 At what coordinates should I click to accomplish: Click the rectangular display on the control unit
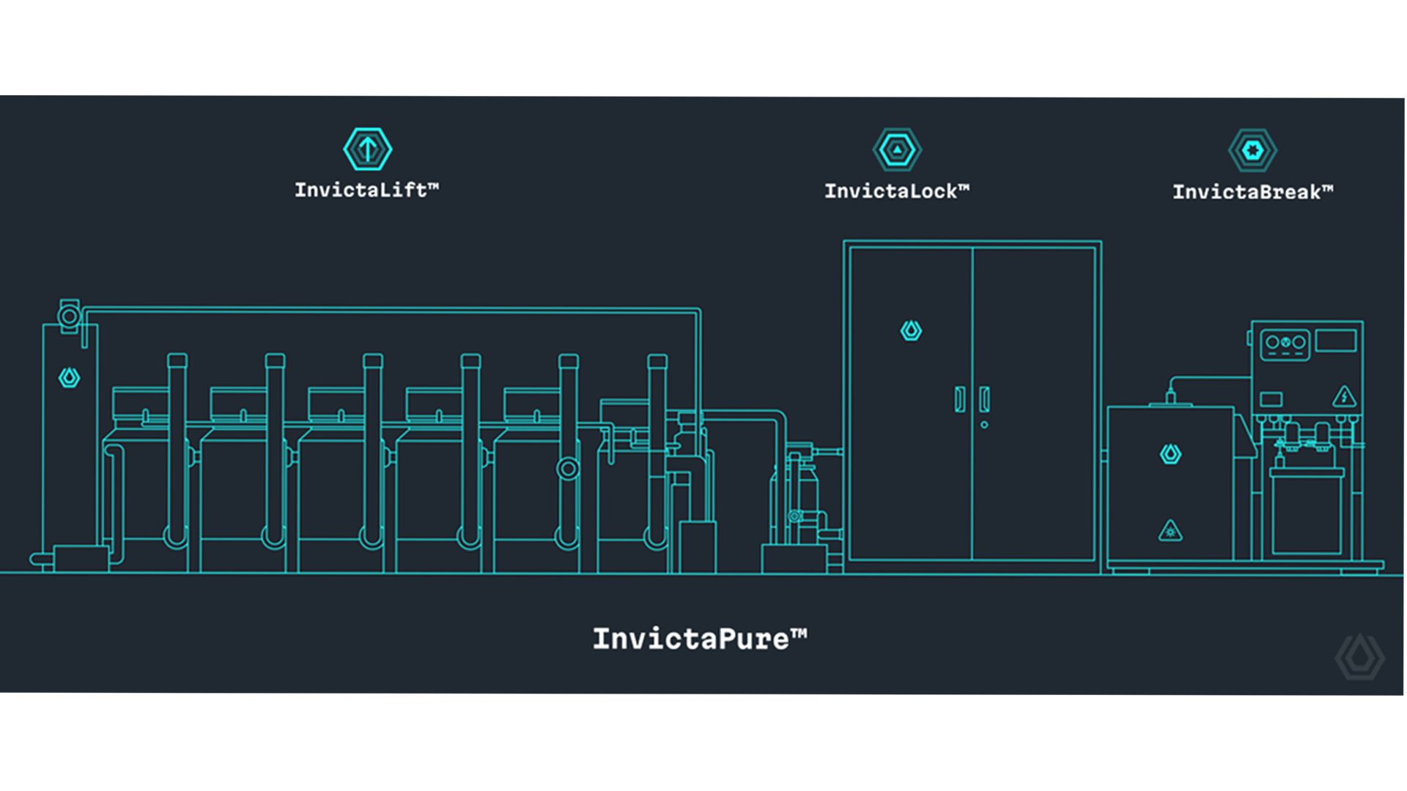[x=1335, y=341]
